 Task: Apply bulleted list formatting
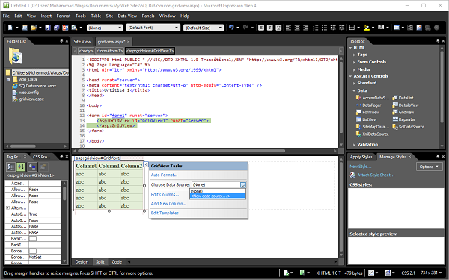pyautogui.click(x=324, y=28)
